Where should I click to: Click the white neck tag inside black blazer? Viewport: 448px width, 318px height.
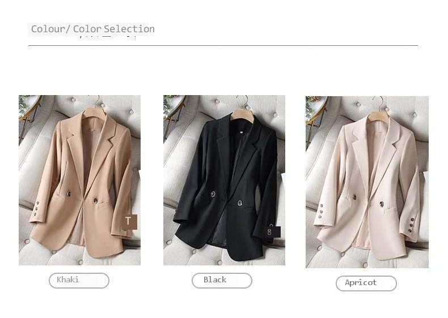click(x=241, y=132)
